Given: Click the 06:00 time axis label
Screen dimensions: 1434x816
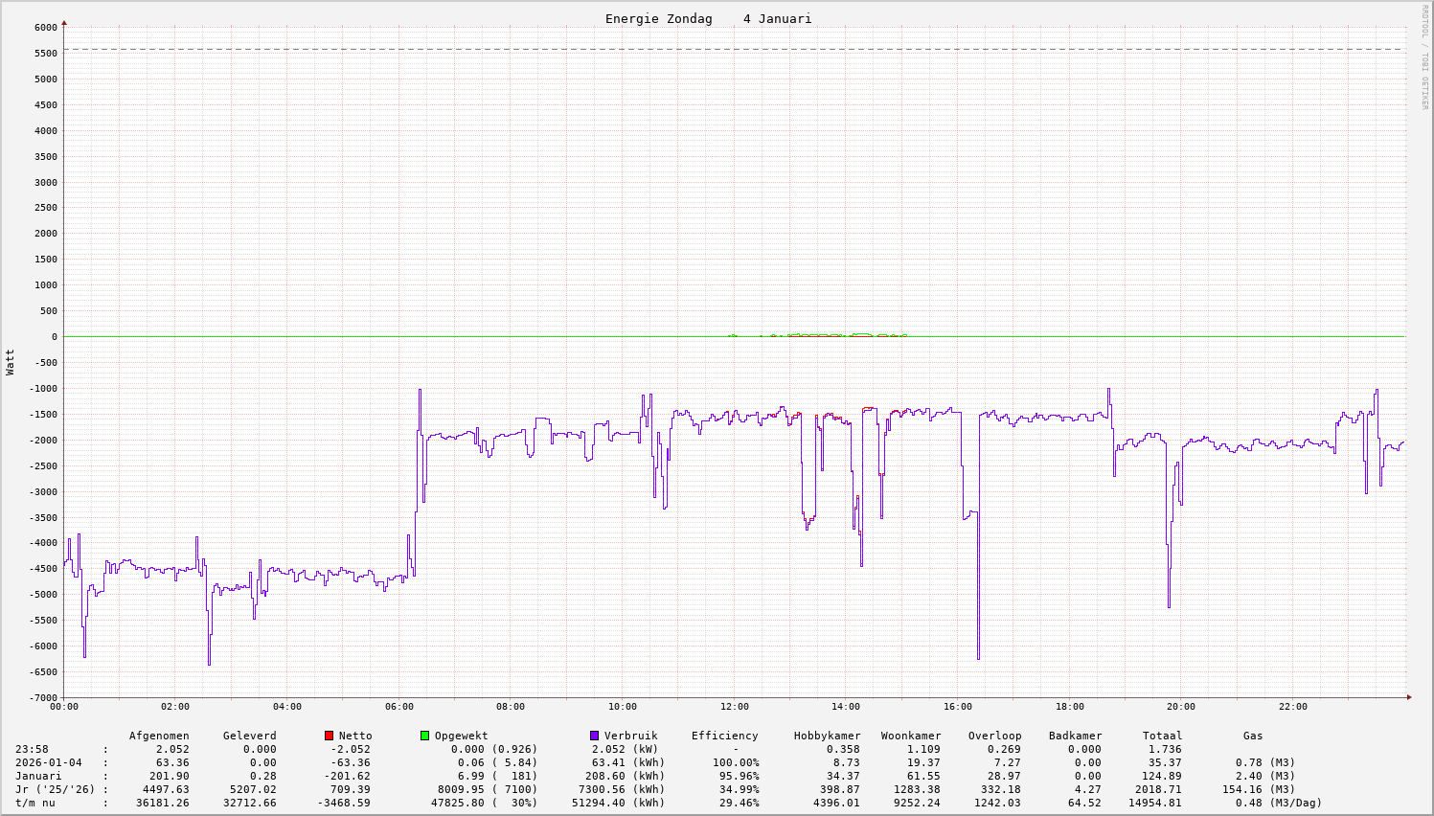Looking at the screenshot, I should point(399,707).
